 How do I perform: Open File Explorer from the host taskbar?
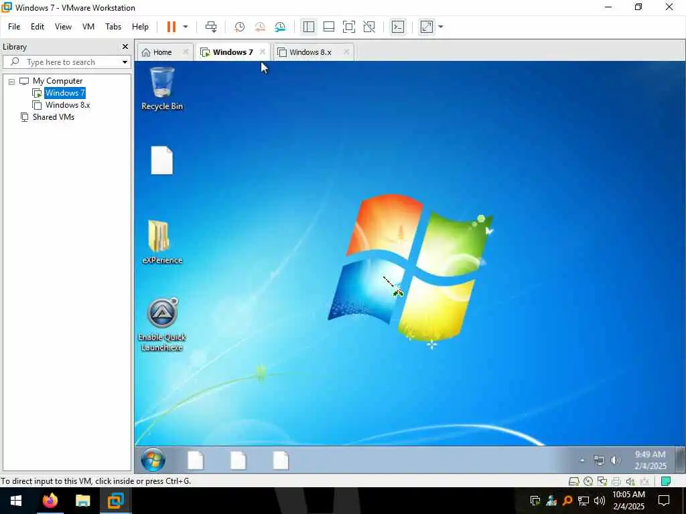pyautogui.click(x=82, y=501)
